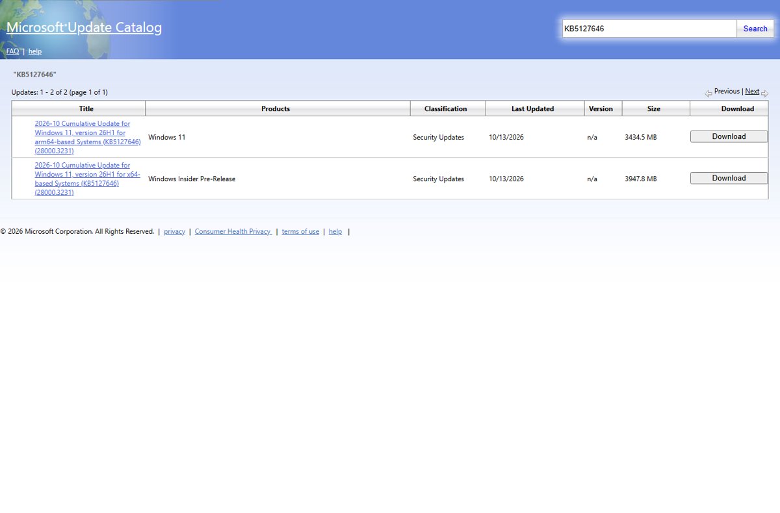The height and width of the screenshot is (513, 780).
Task: Open the x64-based Systems update title link
Action: (88, 179)
